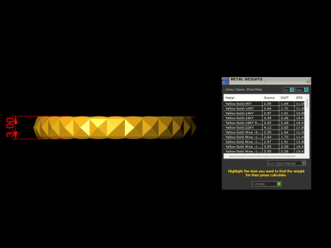This screenshot has height=248, width=331.
Task: Toggle the Use Object Materials checkbox
Action: [x=303, y=163]
